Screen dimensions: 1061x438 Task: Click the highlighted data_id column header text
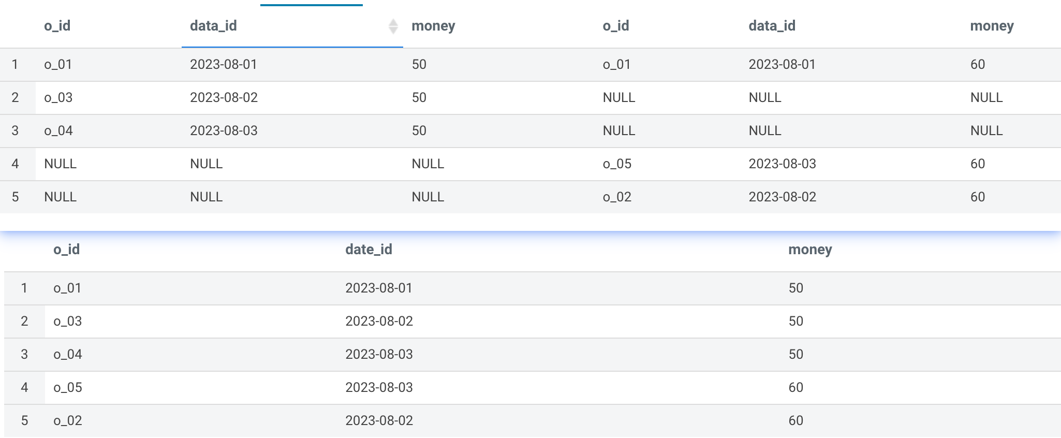[x=213, y=26]
